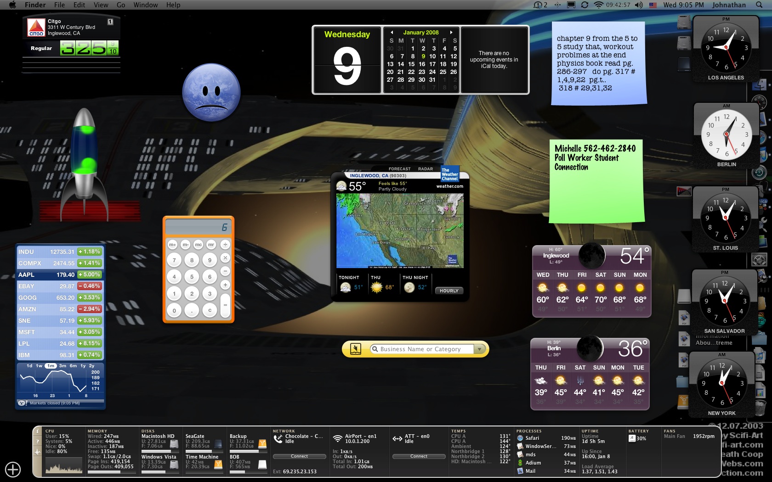Screen dimensions: 772x482
Task: Toggle EBAY change badge -0.46%
Action: (89, 286)
